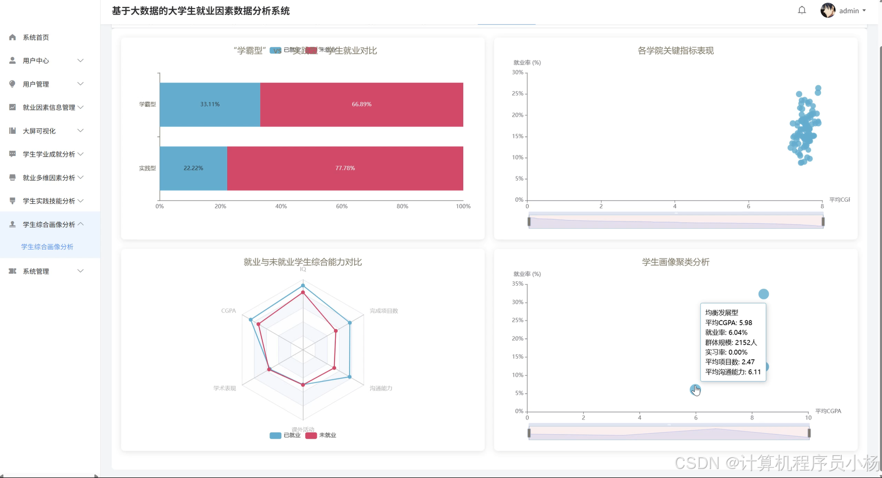Click the 77.78% red bar segment

click(x=345, y=168)
